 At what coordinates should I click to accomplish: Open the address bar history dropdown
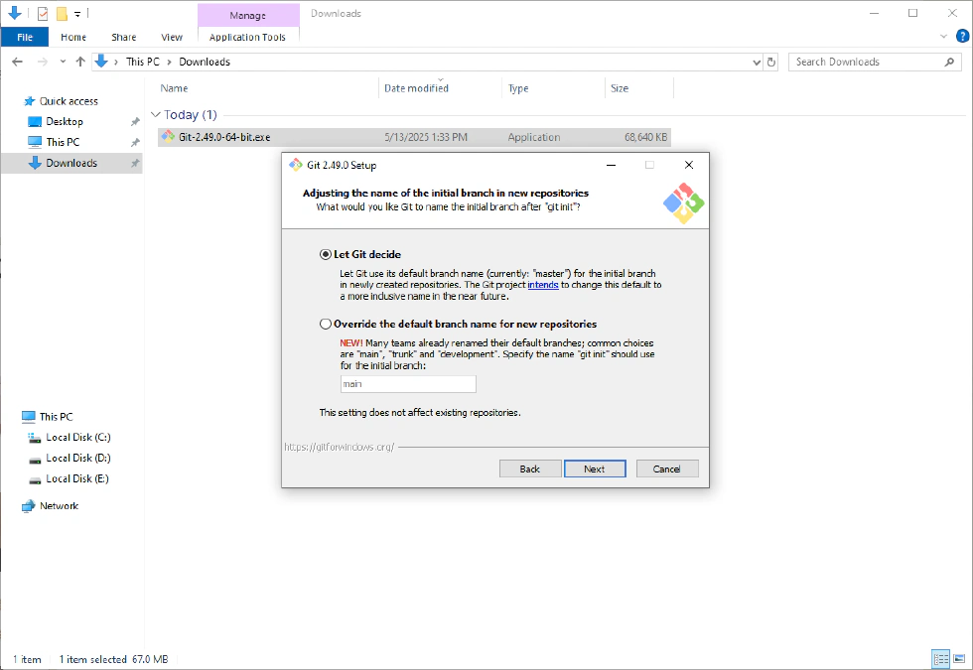(x=757, y=62)
